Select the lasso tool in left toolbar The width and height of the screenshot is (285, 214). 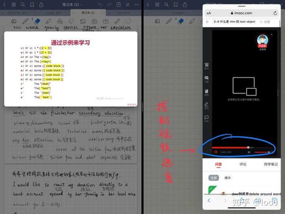[71, 21]
